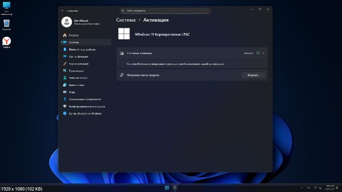The image size is (342, 192).
Task: Click the Система breadcrumb link
Action: 126,20
